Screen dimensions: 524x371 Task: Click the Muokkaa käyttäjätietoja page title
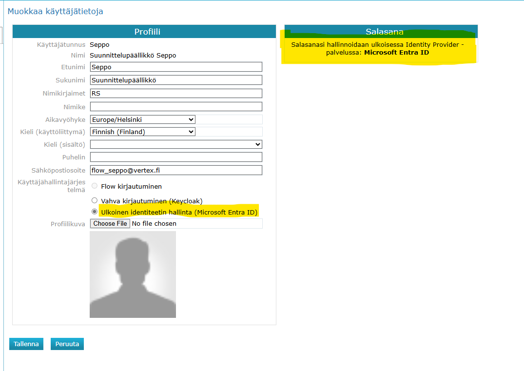[55, 11]
